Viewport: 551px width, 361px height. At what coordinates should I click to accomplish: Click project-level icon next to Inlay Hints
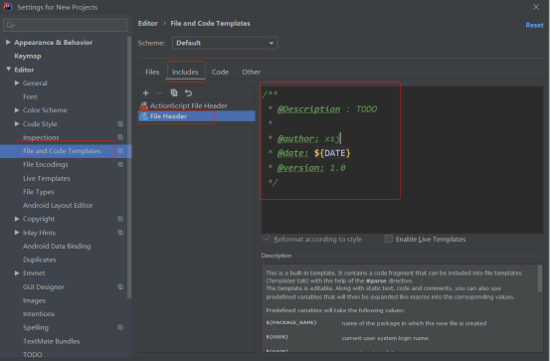click(x=120, y=233)
